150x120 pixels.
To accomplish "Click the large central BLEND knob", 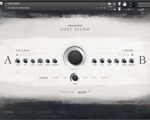I will click(75, 57).
